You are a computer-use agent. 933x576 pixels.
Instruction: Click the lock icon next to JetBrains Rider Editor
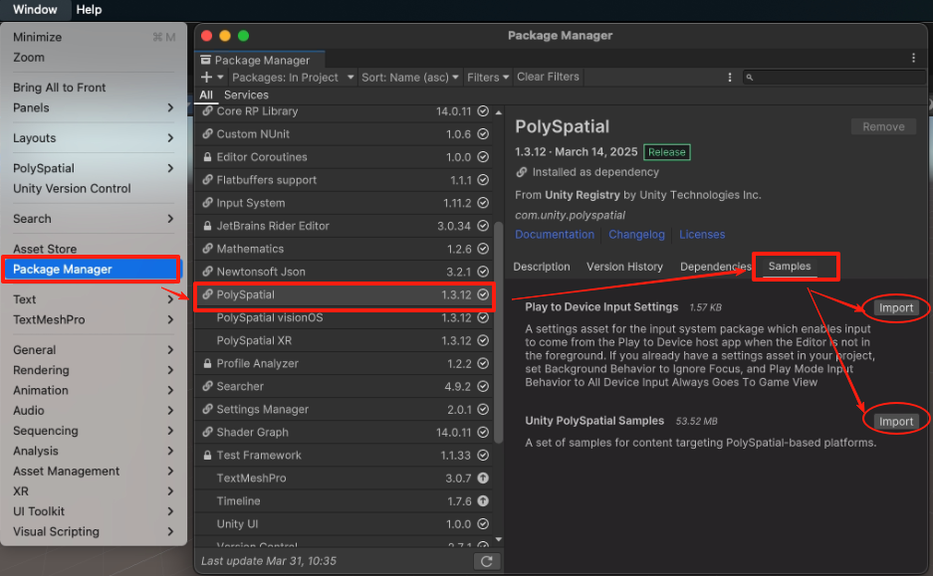pyautogui.click(x=208, y=226)
